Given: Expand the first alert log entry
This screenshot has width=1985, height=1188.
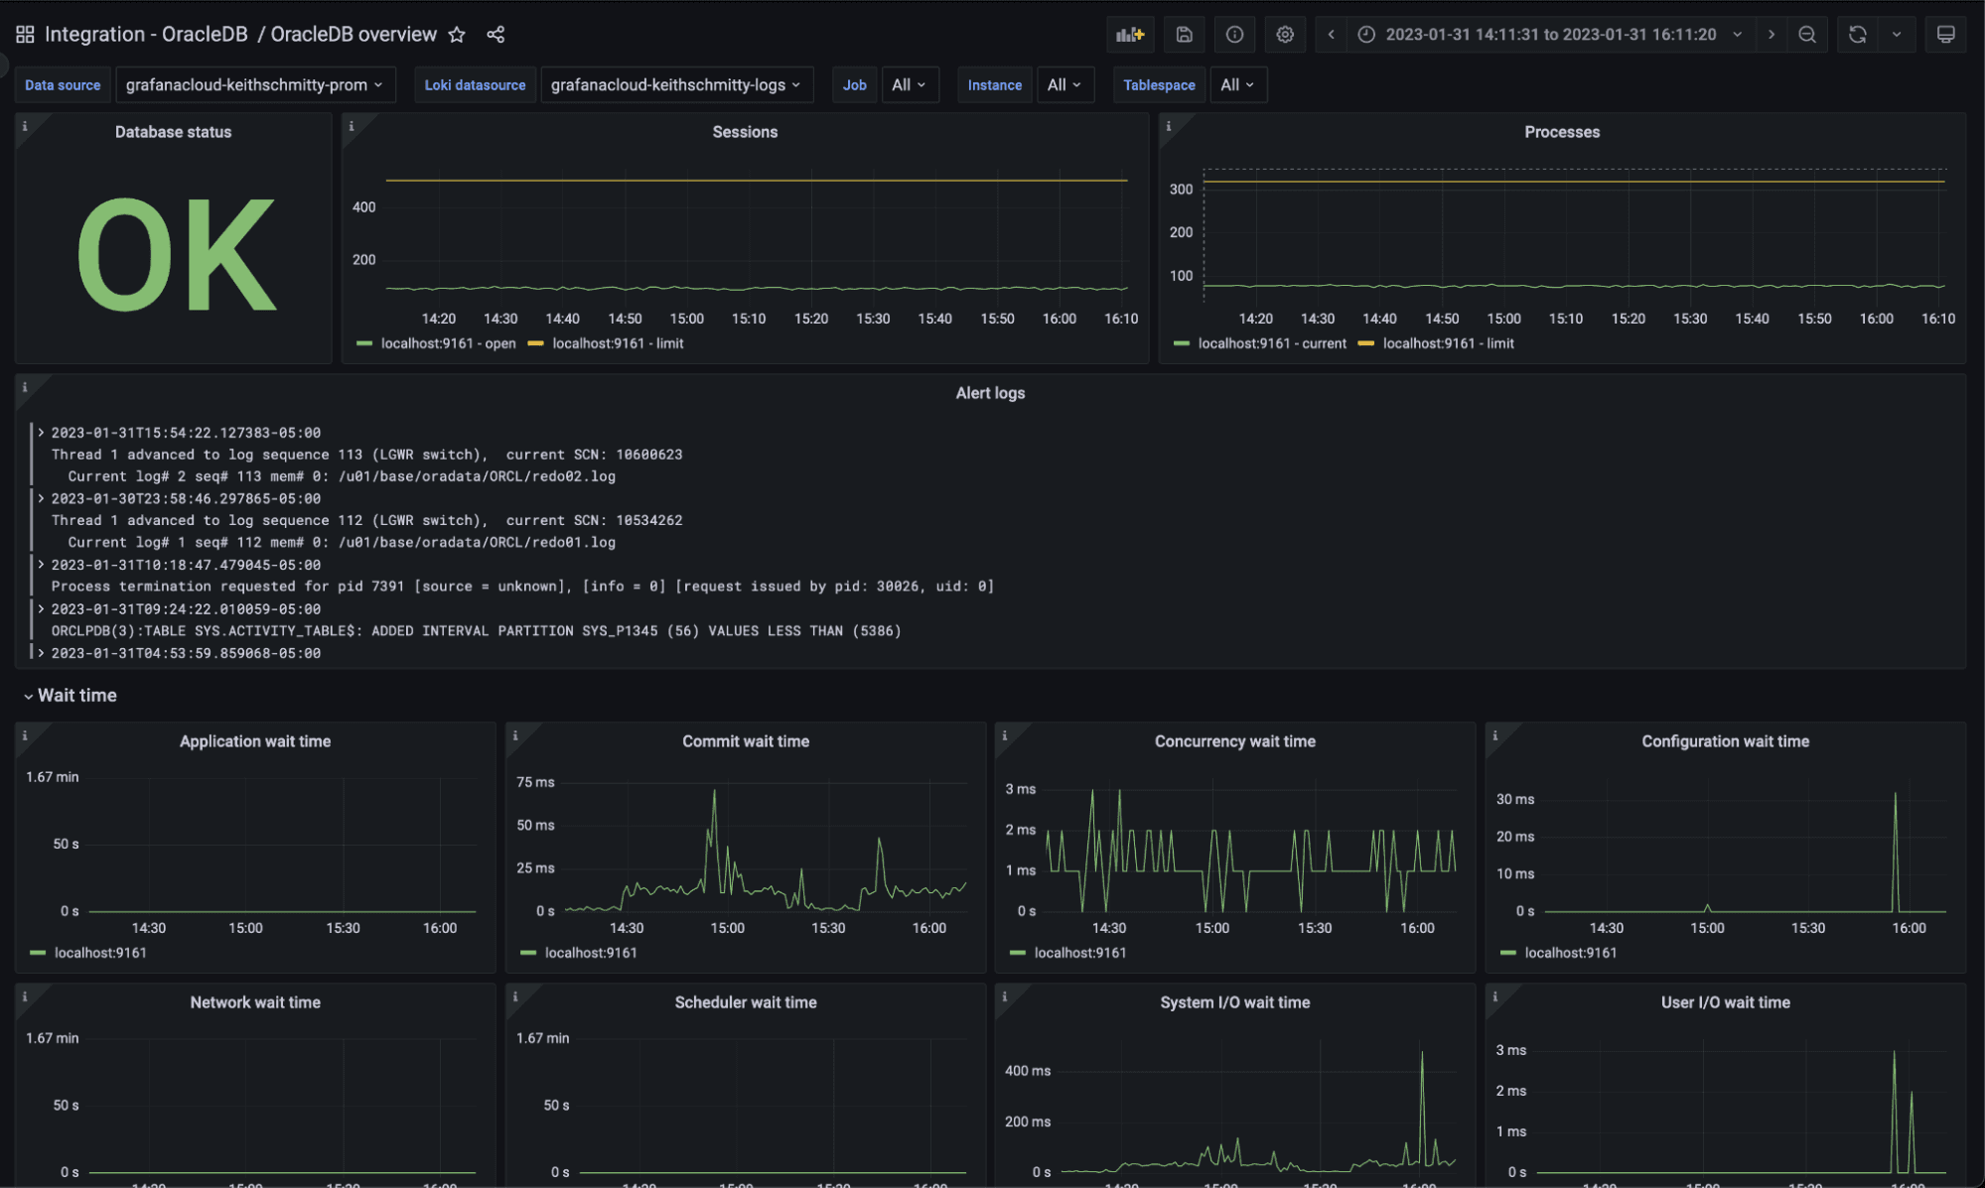Looking at the screenshot, I should (x=41, y=433).
